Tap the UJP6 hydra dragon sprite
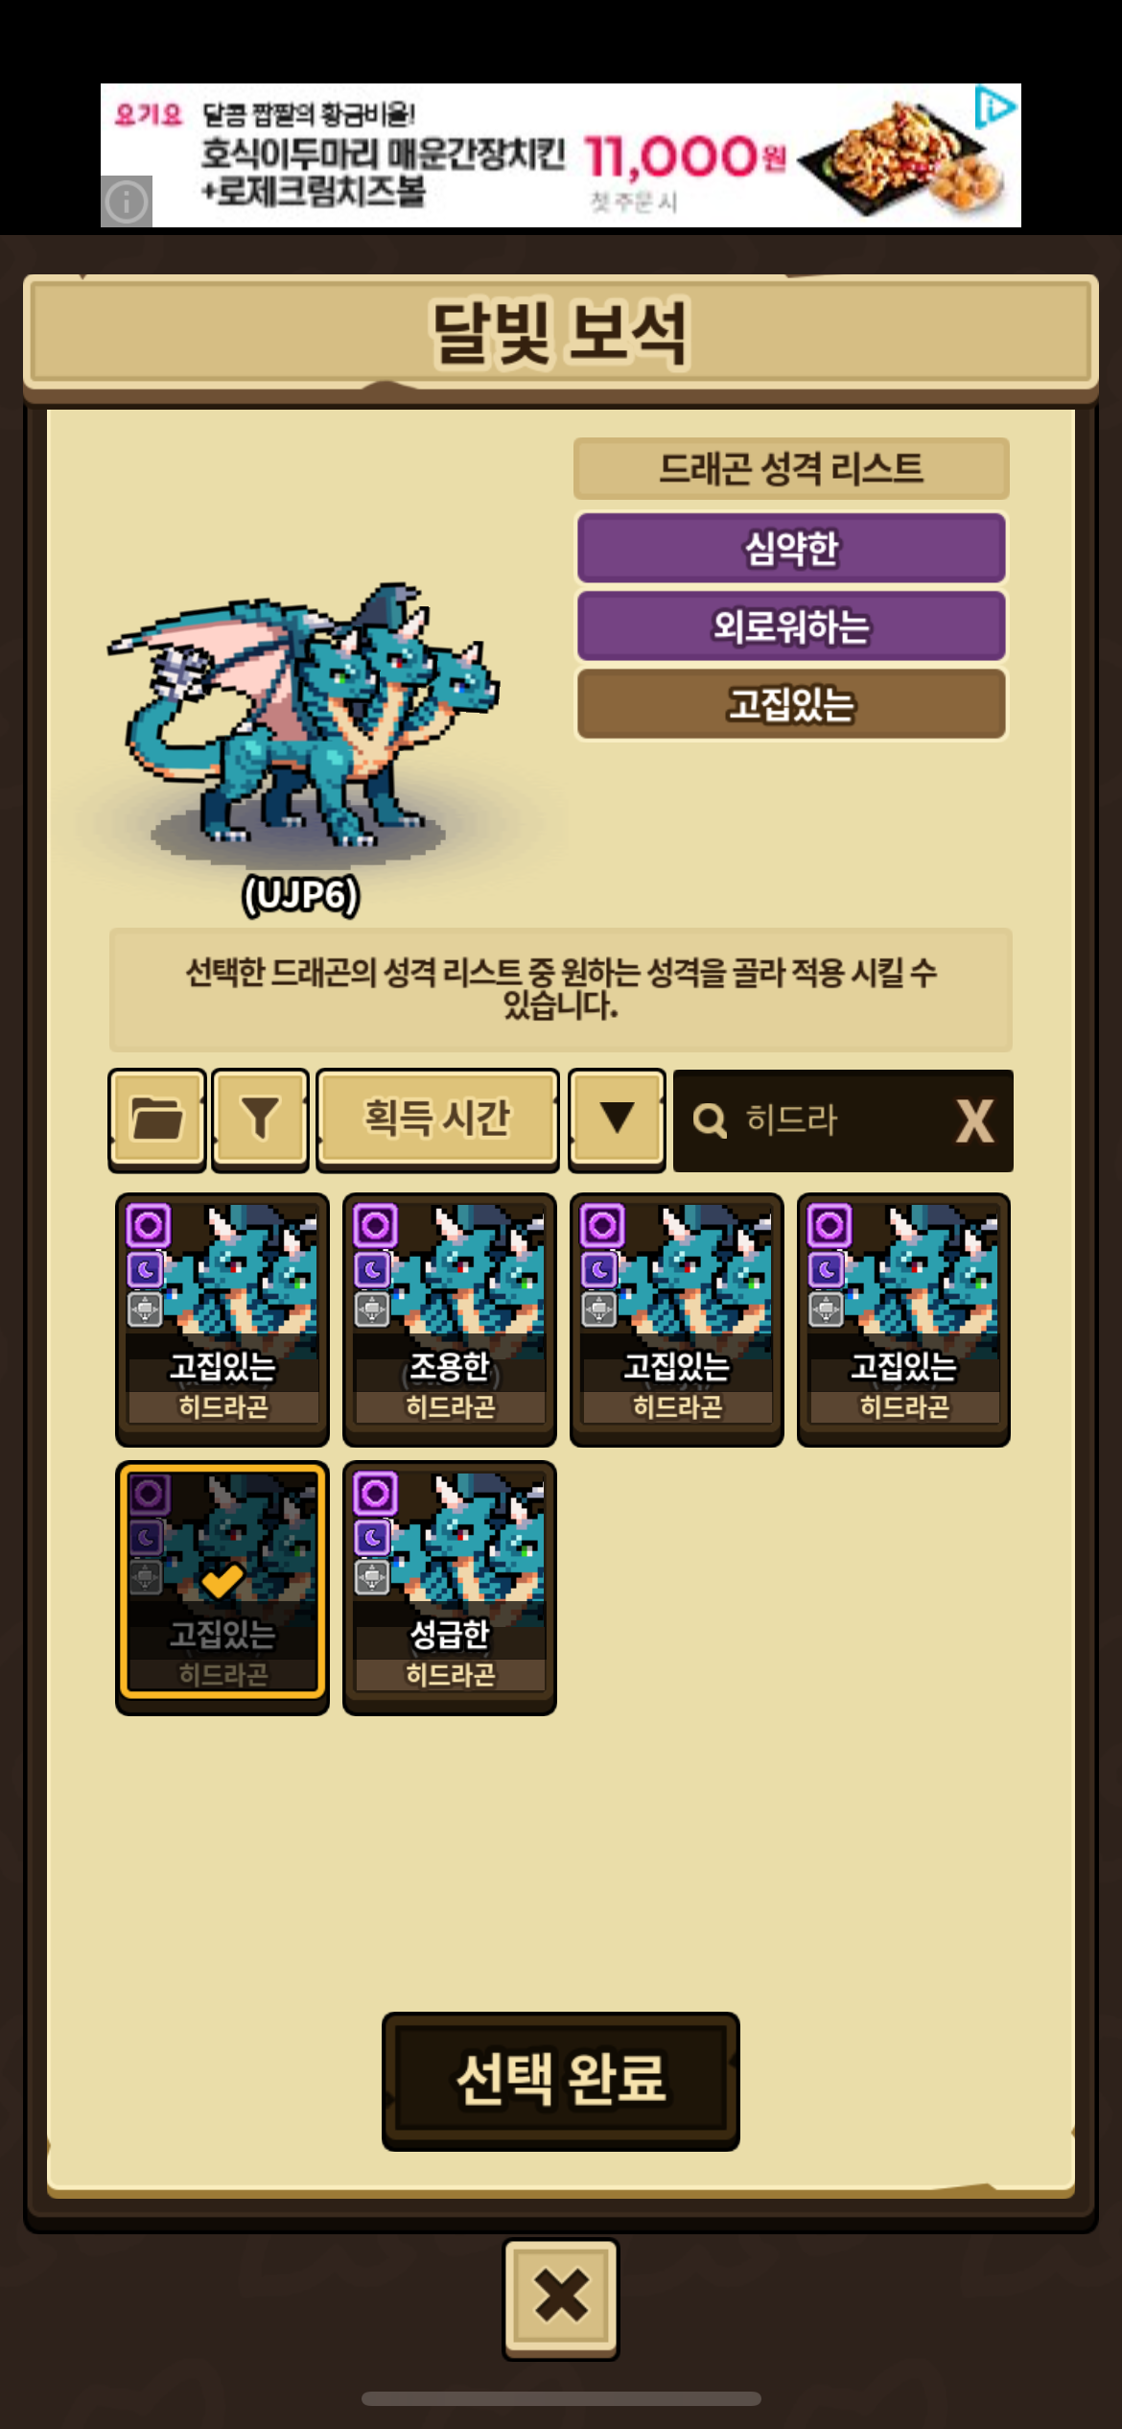This screenshot has height=2429, width=1122. 304,715
